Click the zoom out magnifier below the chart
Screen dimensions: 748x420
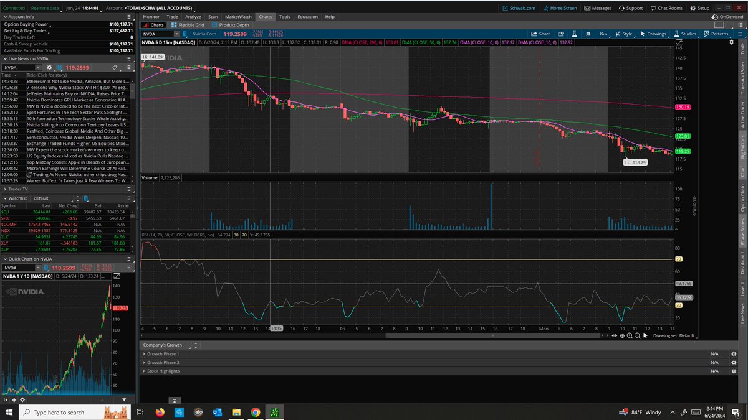point(638,335)
